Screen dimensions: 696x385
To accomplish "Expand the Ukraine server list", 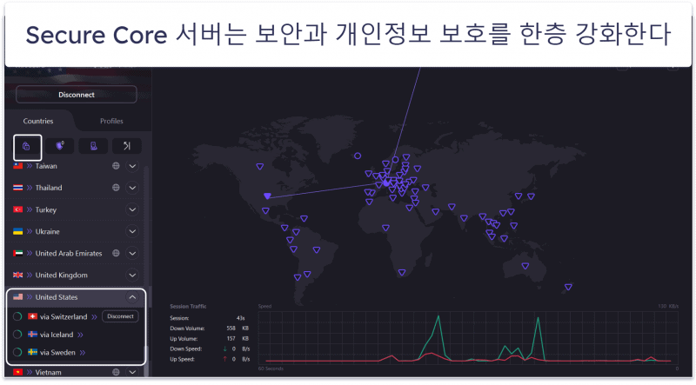I will coord(132,231).
